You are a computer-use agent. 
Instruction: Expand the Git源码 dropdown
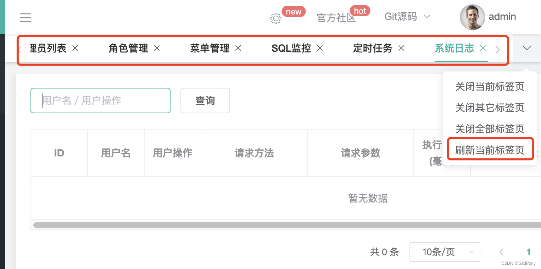click(x=407, y=17)
